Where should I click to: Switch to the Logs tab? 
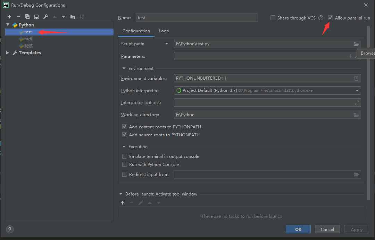pos(164,31)
